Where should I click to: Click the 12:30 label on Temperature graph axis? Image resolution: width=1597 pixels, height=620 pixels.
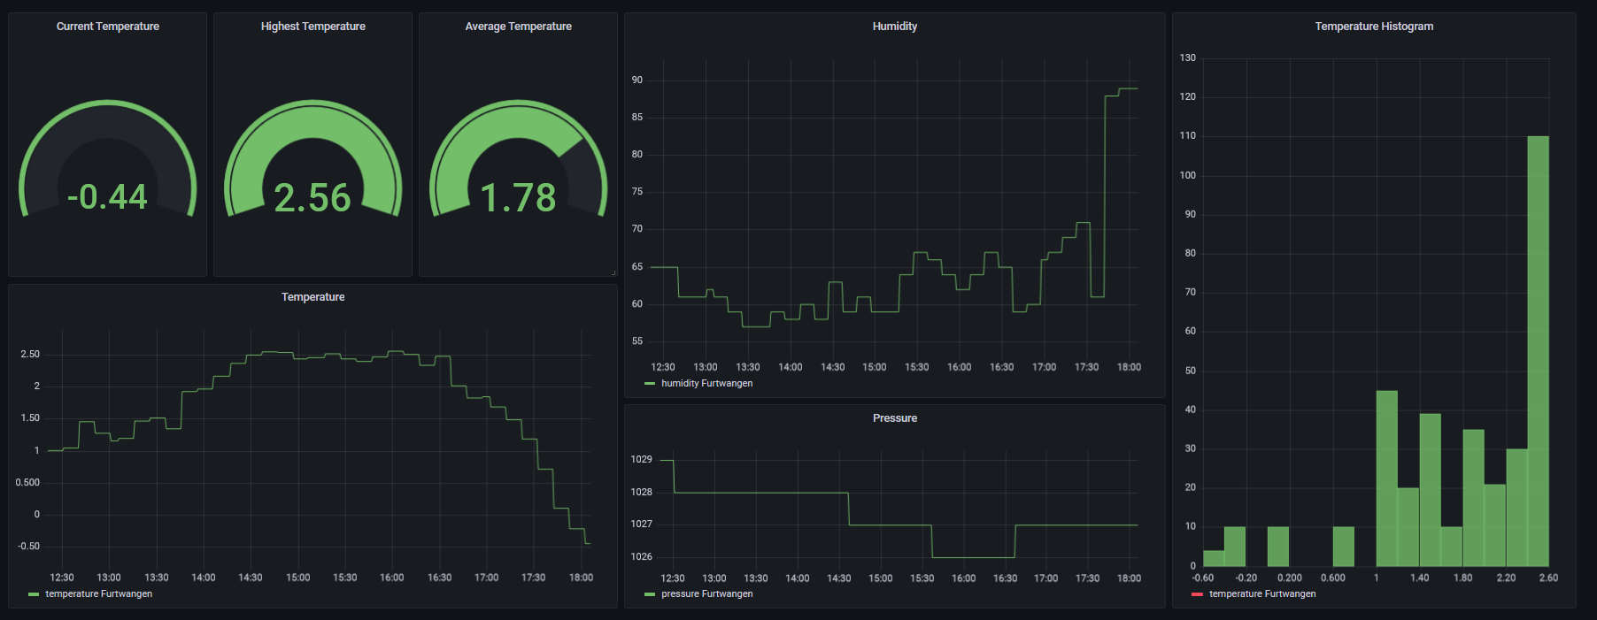pos(62,578)
